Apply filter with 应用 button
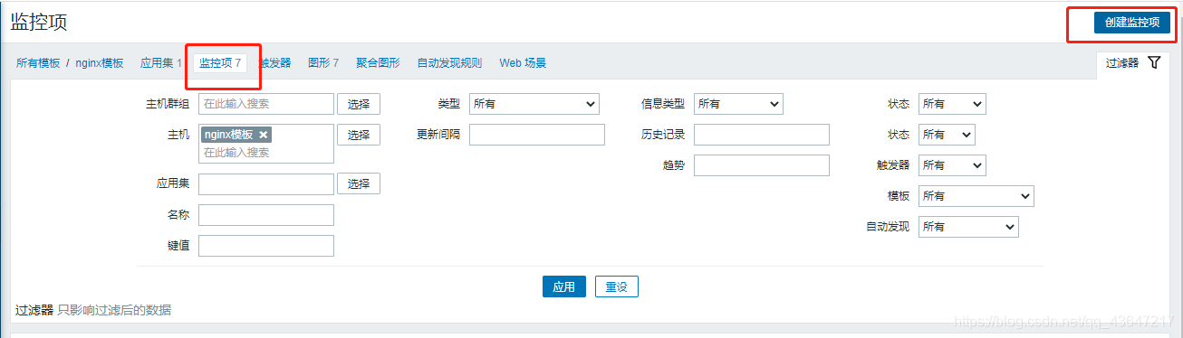 (x=564, y=286)
